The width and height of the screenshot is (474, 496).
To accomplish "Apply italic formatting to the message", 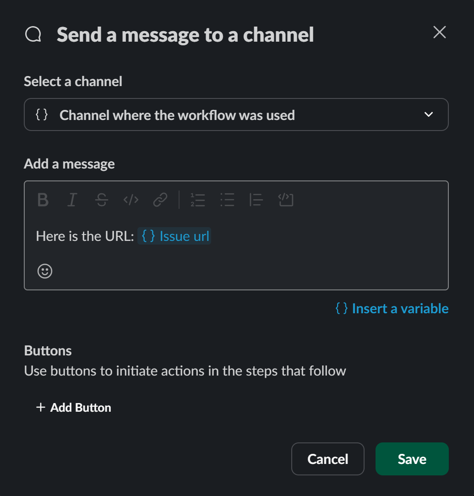I will pyautogui.click(x=72, y=200).
